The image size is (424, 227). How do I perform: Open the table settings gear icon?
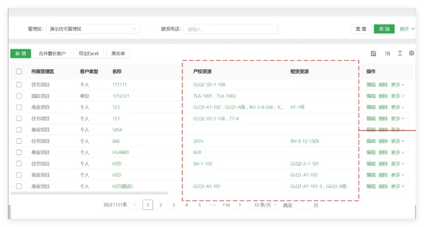tap(412, 53)
